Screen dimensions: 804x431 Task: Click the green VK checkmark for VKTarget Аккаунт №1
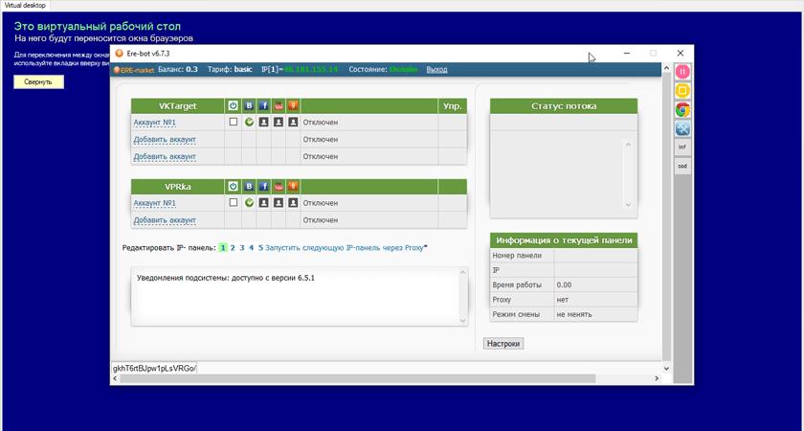(249, 123)
